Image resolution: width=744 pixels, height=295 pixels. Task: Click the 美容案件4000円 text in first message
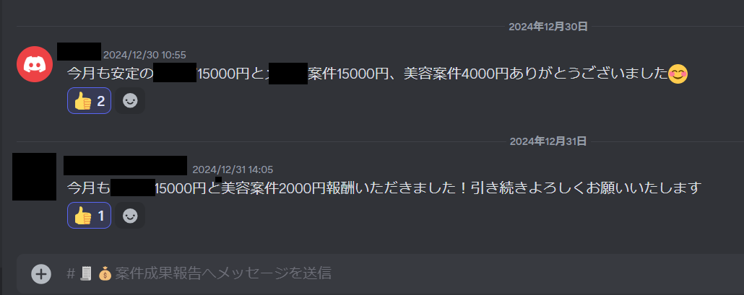pos(456,74)
